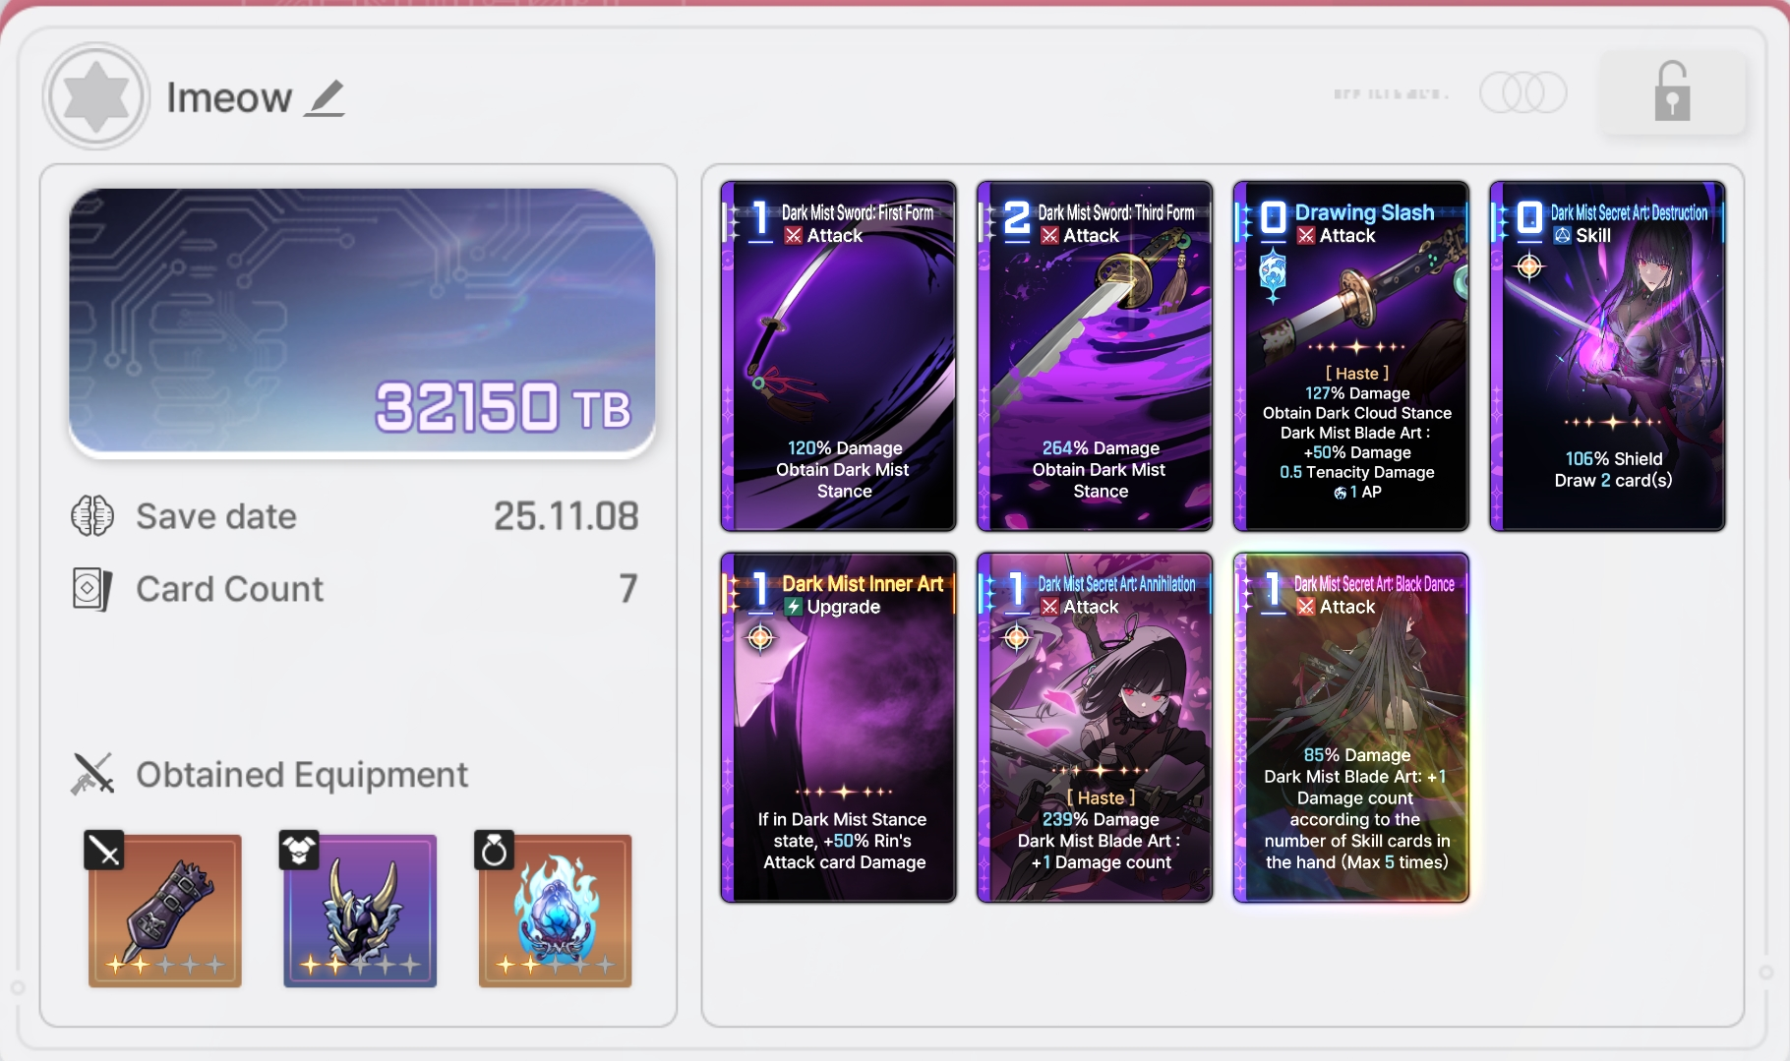Image resolution: width=1790 pixels, height=1061 pixels.
Task: Click the three overlapping circles icon
Action: pos(1522,93)
